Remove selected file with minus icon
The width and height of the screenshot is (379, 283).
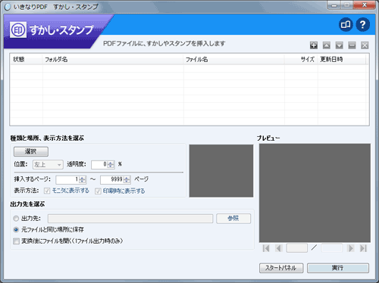pyautogui.click(x=352, y=45)
